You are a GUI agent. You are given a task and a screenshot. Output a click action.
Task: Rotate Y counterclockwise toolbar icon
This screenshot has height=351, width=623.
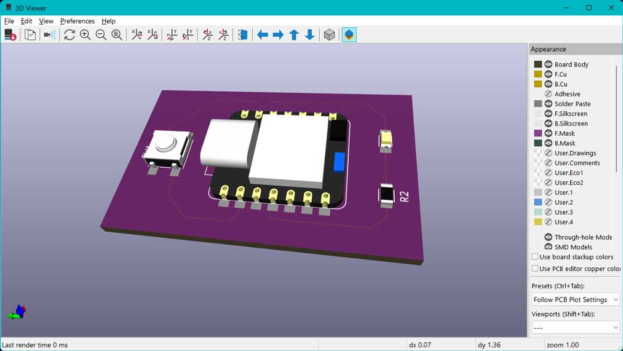188,35
